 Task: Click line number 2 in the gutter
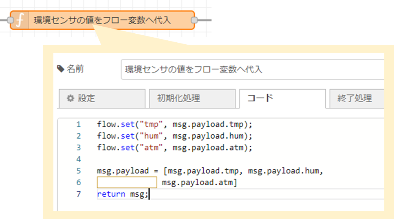pyautogui.click(x=78, y=136)
